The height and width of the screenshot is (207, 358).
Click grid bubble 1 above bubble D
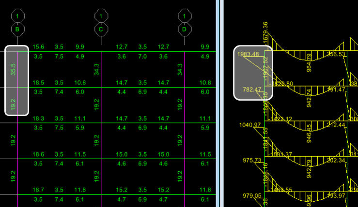(184, 16)
